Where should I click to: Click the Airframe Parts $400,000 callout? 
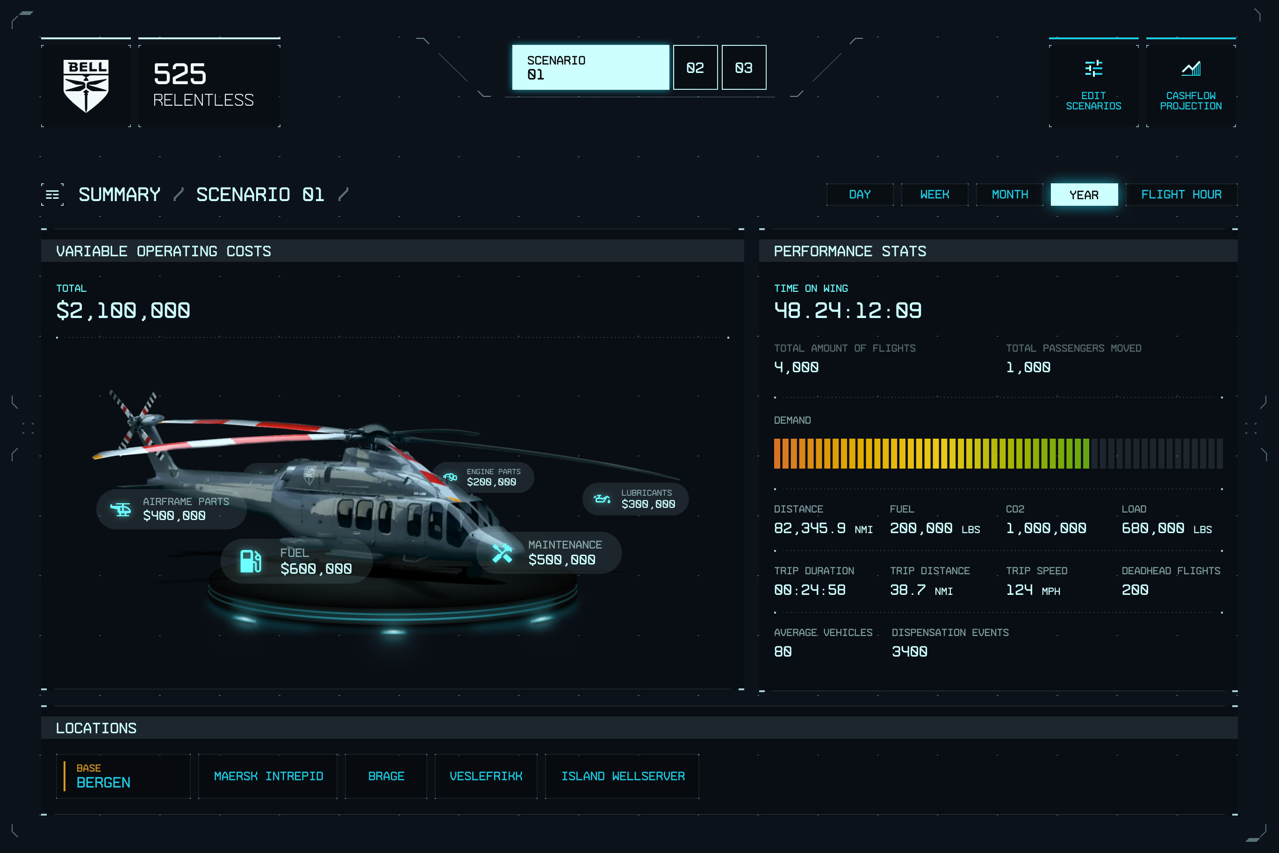point(171,509)
